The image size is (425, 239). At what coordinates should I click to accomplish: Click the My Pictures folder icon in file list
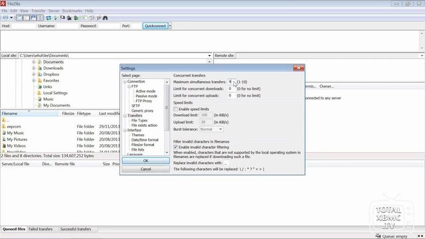(4, 139)
